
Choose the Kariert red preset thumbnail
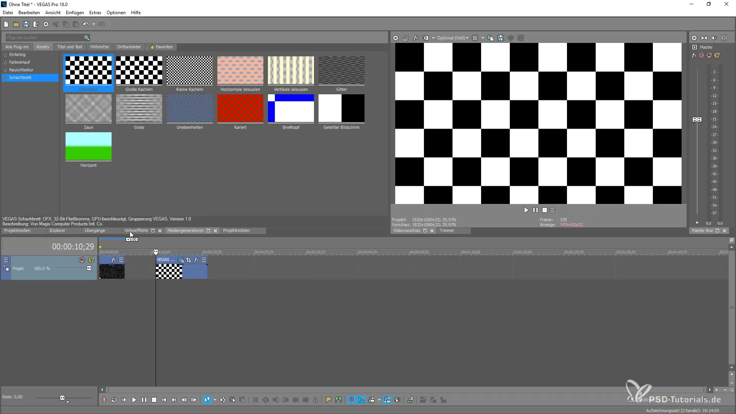240,108
